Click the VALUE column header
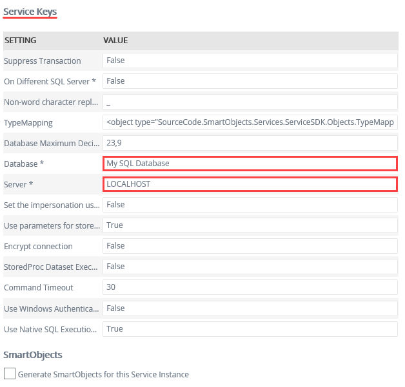This screenshot has width=405, height=387. [115, 41]
